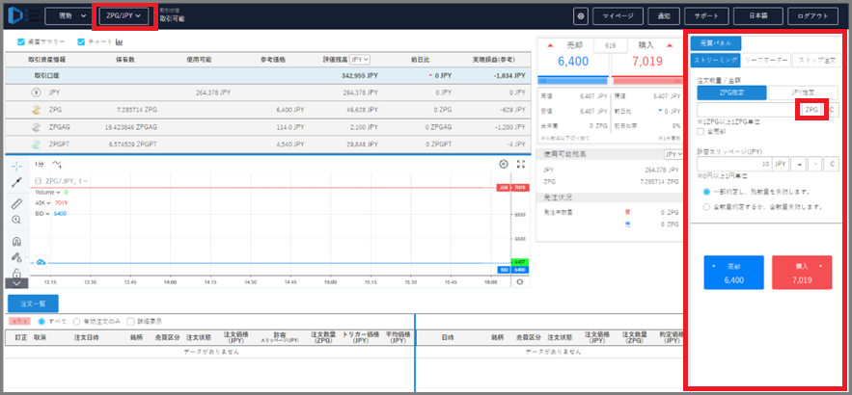
Task: Select the すべて radio button
Action: pos(41,321)
